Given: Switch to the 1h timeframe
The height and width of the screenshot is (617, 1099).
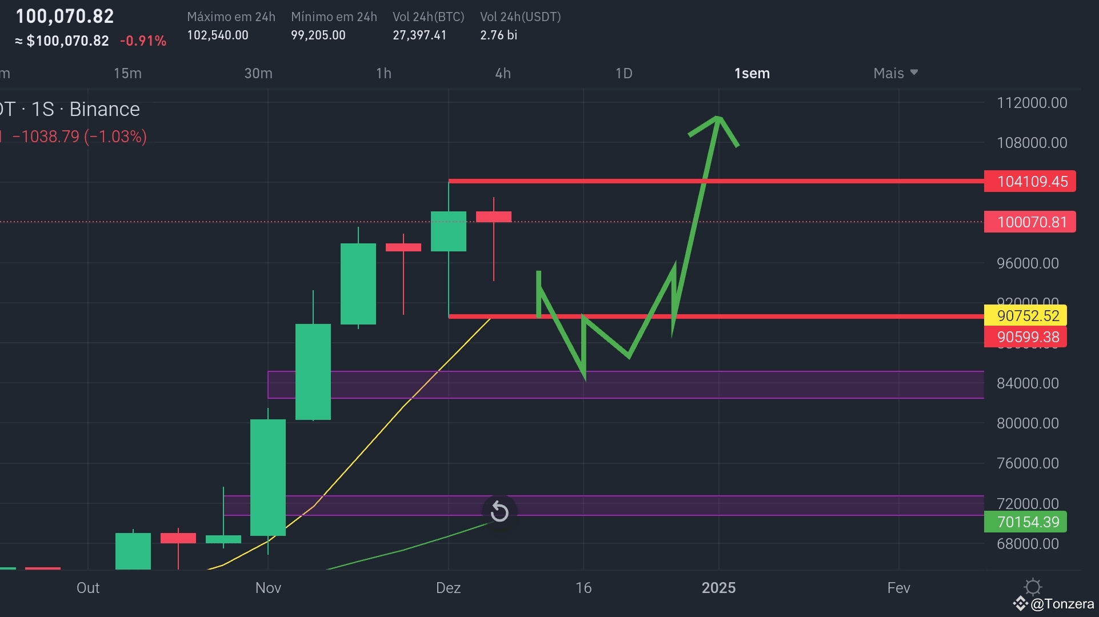Looking at the screenshot, I should [383, 73].
